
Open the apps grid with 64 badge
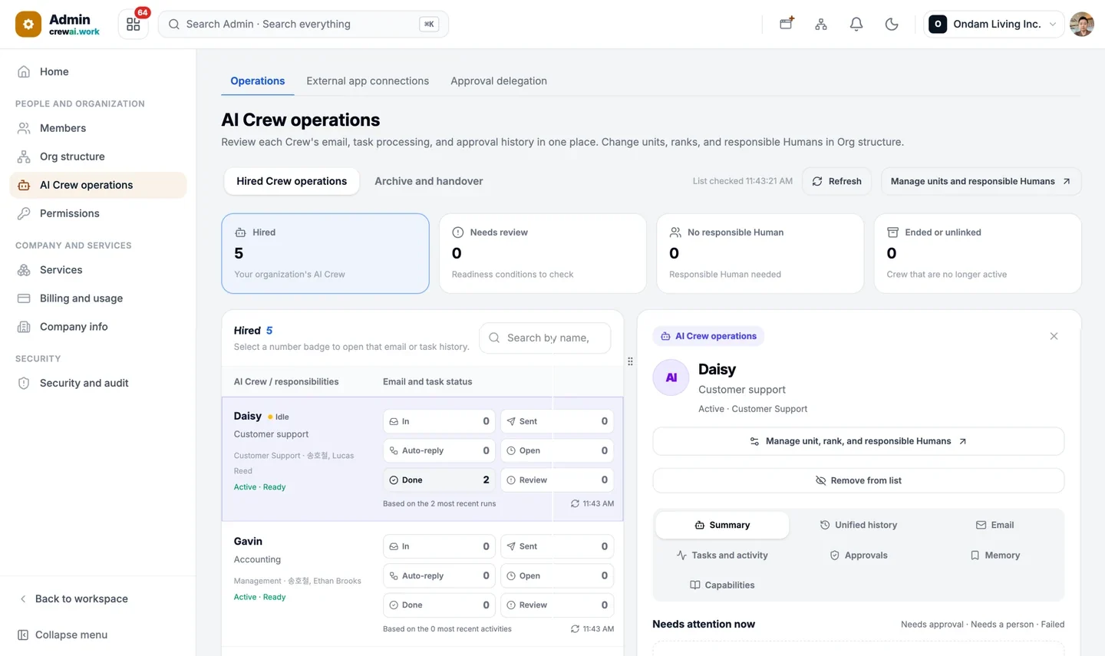click(134, 25)
